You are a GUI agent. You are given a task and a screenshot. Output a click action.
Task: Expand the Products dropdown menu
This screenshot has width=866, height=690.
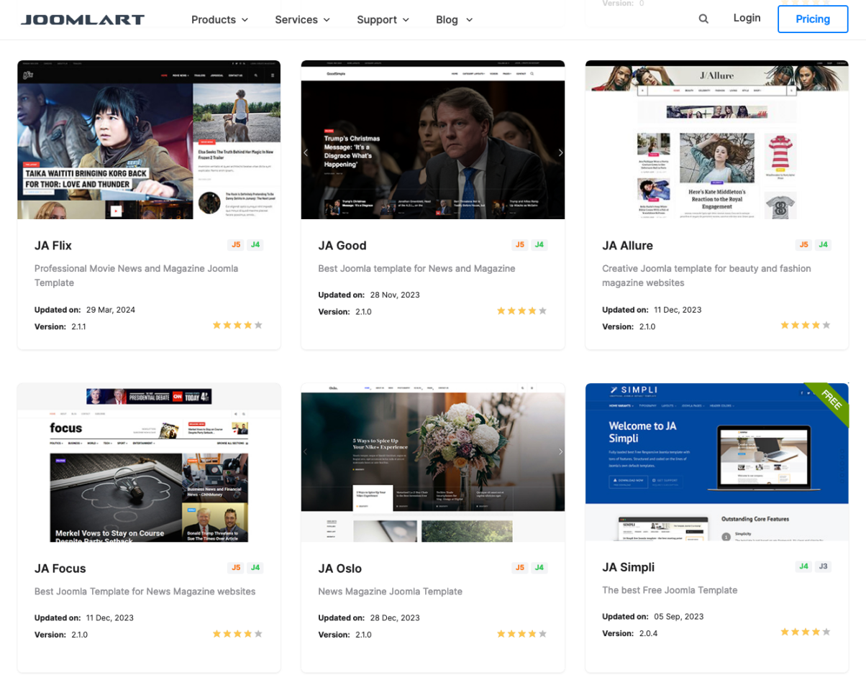pyautogui.click(x=219, y=19)
